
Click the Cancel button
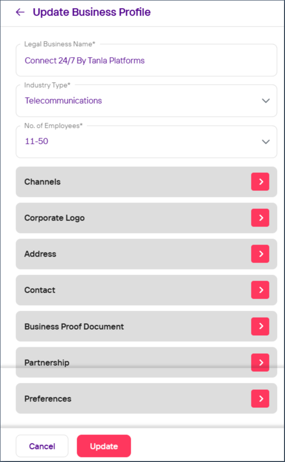tap(42, 446)
